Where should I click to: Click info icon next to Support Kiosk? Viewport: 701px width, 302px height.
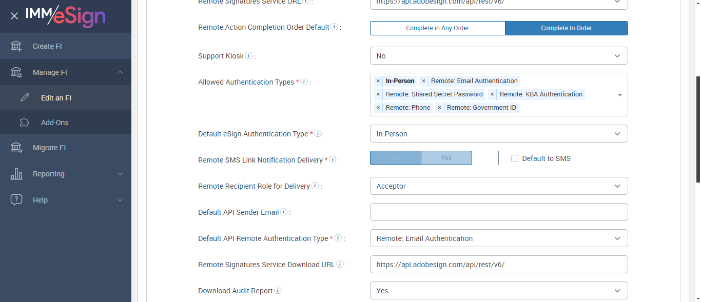249,55
